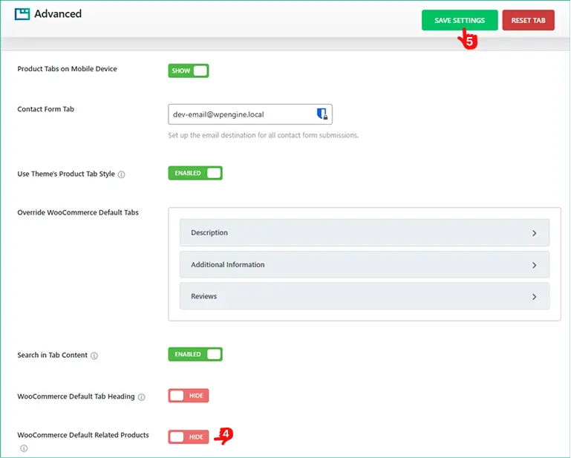Screen dimensions: 571x458
Task: Click info icon beside Use Theme's Product Tab Style
Action: (122, 174)
